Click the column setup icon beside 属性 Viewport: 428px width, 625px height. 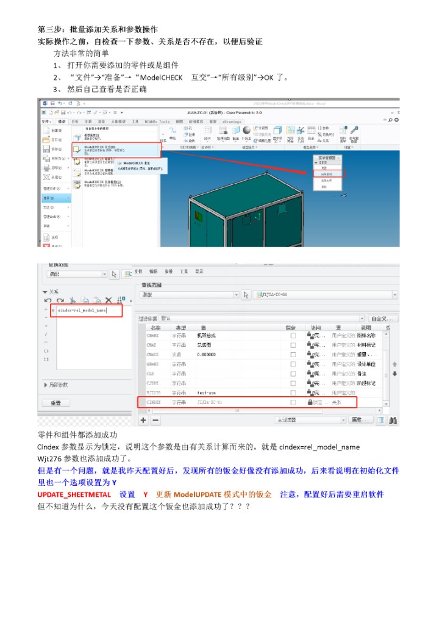(380, 420)
